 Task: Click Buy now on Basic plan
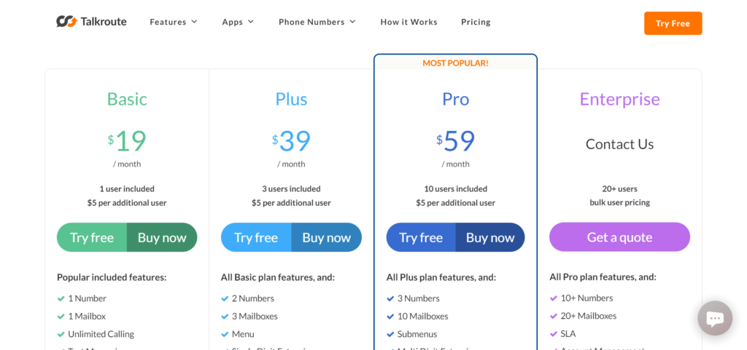pos(162,237)
